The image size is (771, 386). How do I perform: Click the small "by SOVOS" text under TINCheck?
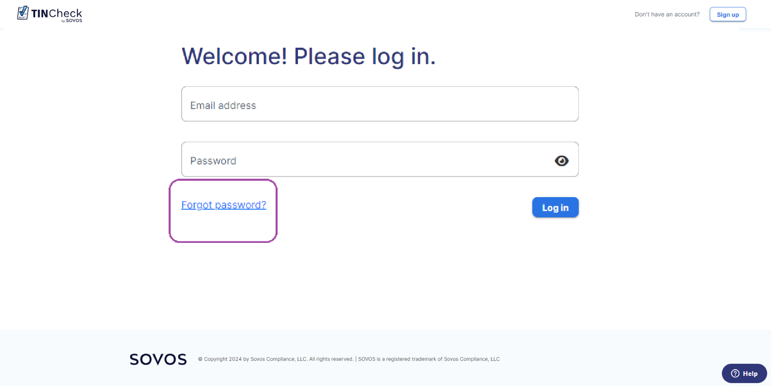72,21
